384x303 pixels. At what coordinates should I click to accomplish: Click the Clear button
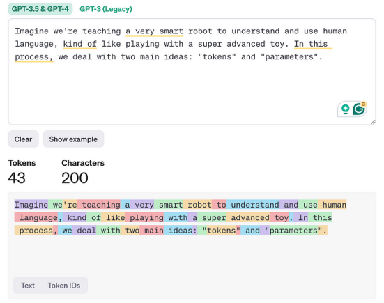click(23, 139)
